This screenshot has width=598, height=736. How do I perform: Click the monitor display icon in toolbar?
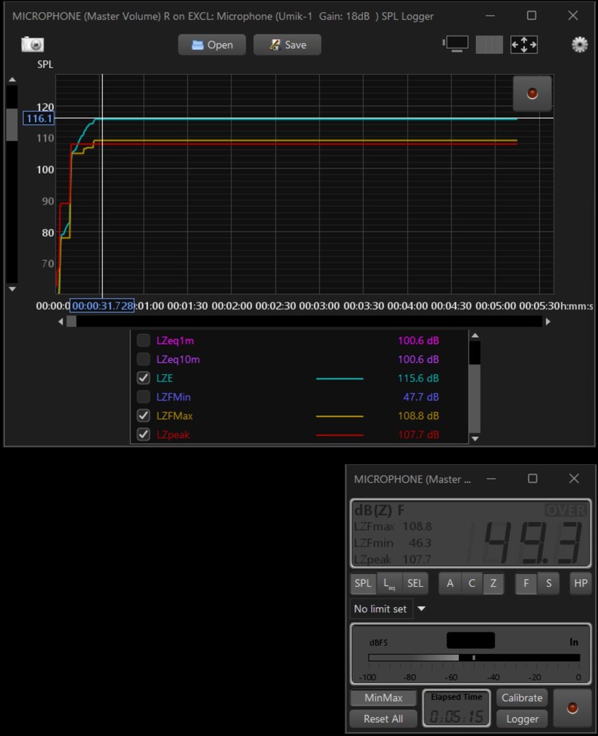pyautogui.click(x=455, y=44)
